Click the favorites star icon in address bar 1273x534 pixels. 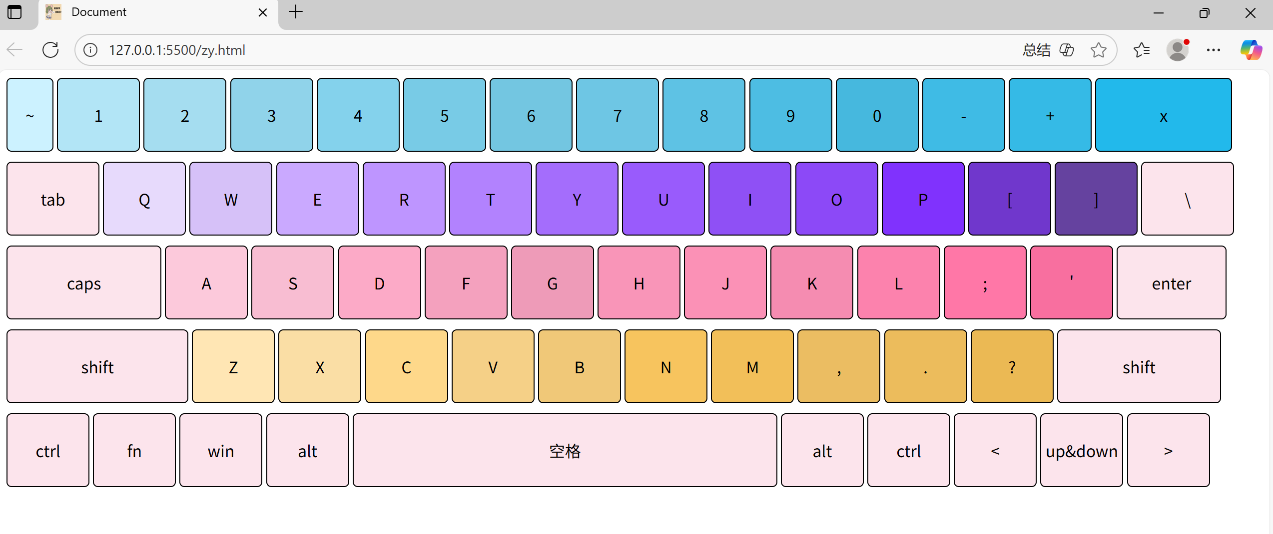point(1099,50)
